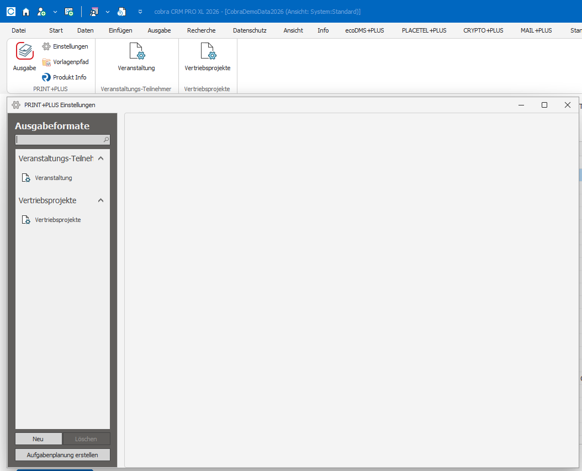582x471 pixels.
Task: Switch to the Start ribbon tab
Action: [56, 30]
